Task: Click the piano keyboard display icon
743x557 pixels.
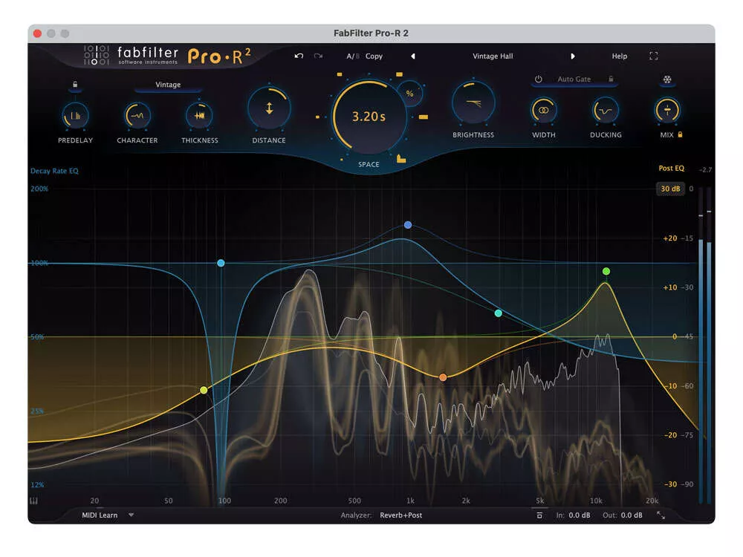Action: click(34, 501)
